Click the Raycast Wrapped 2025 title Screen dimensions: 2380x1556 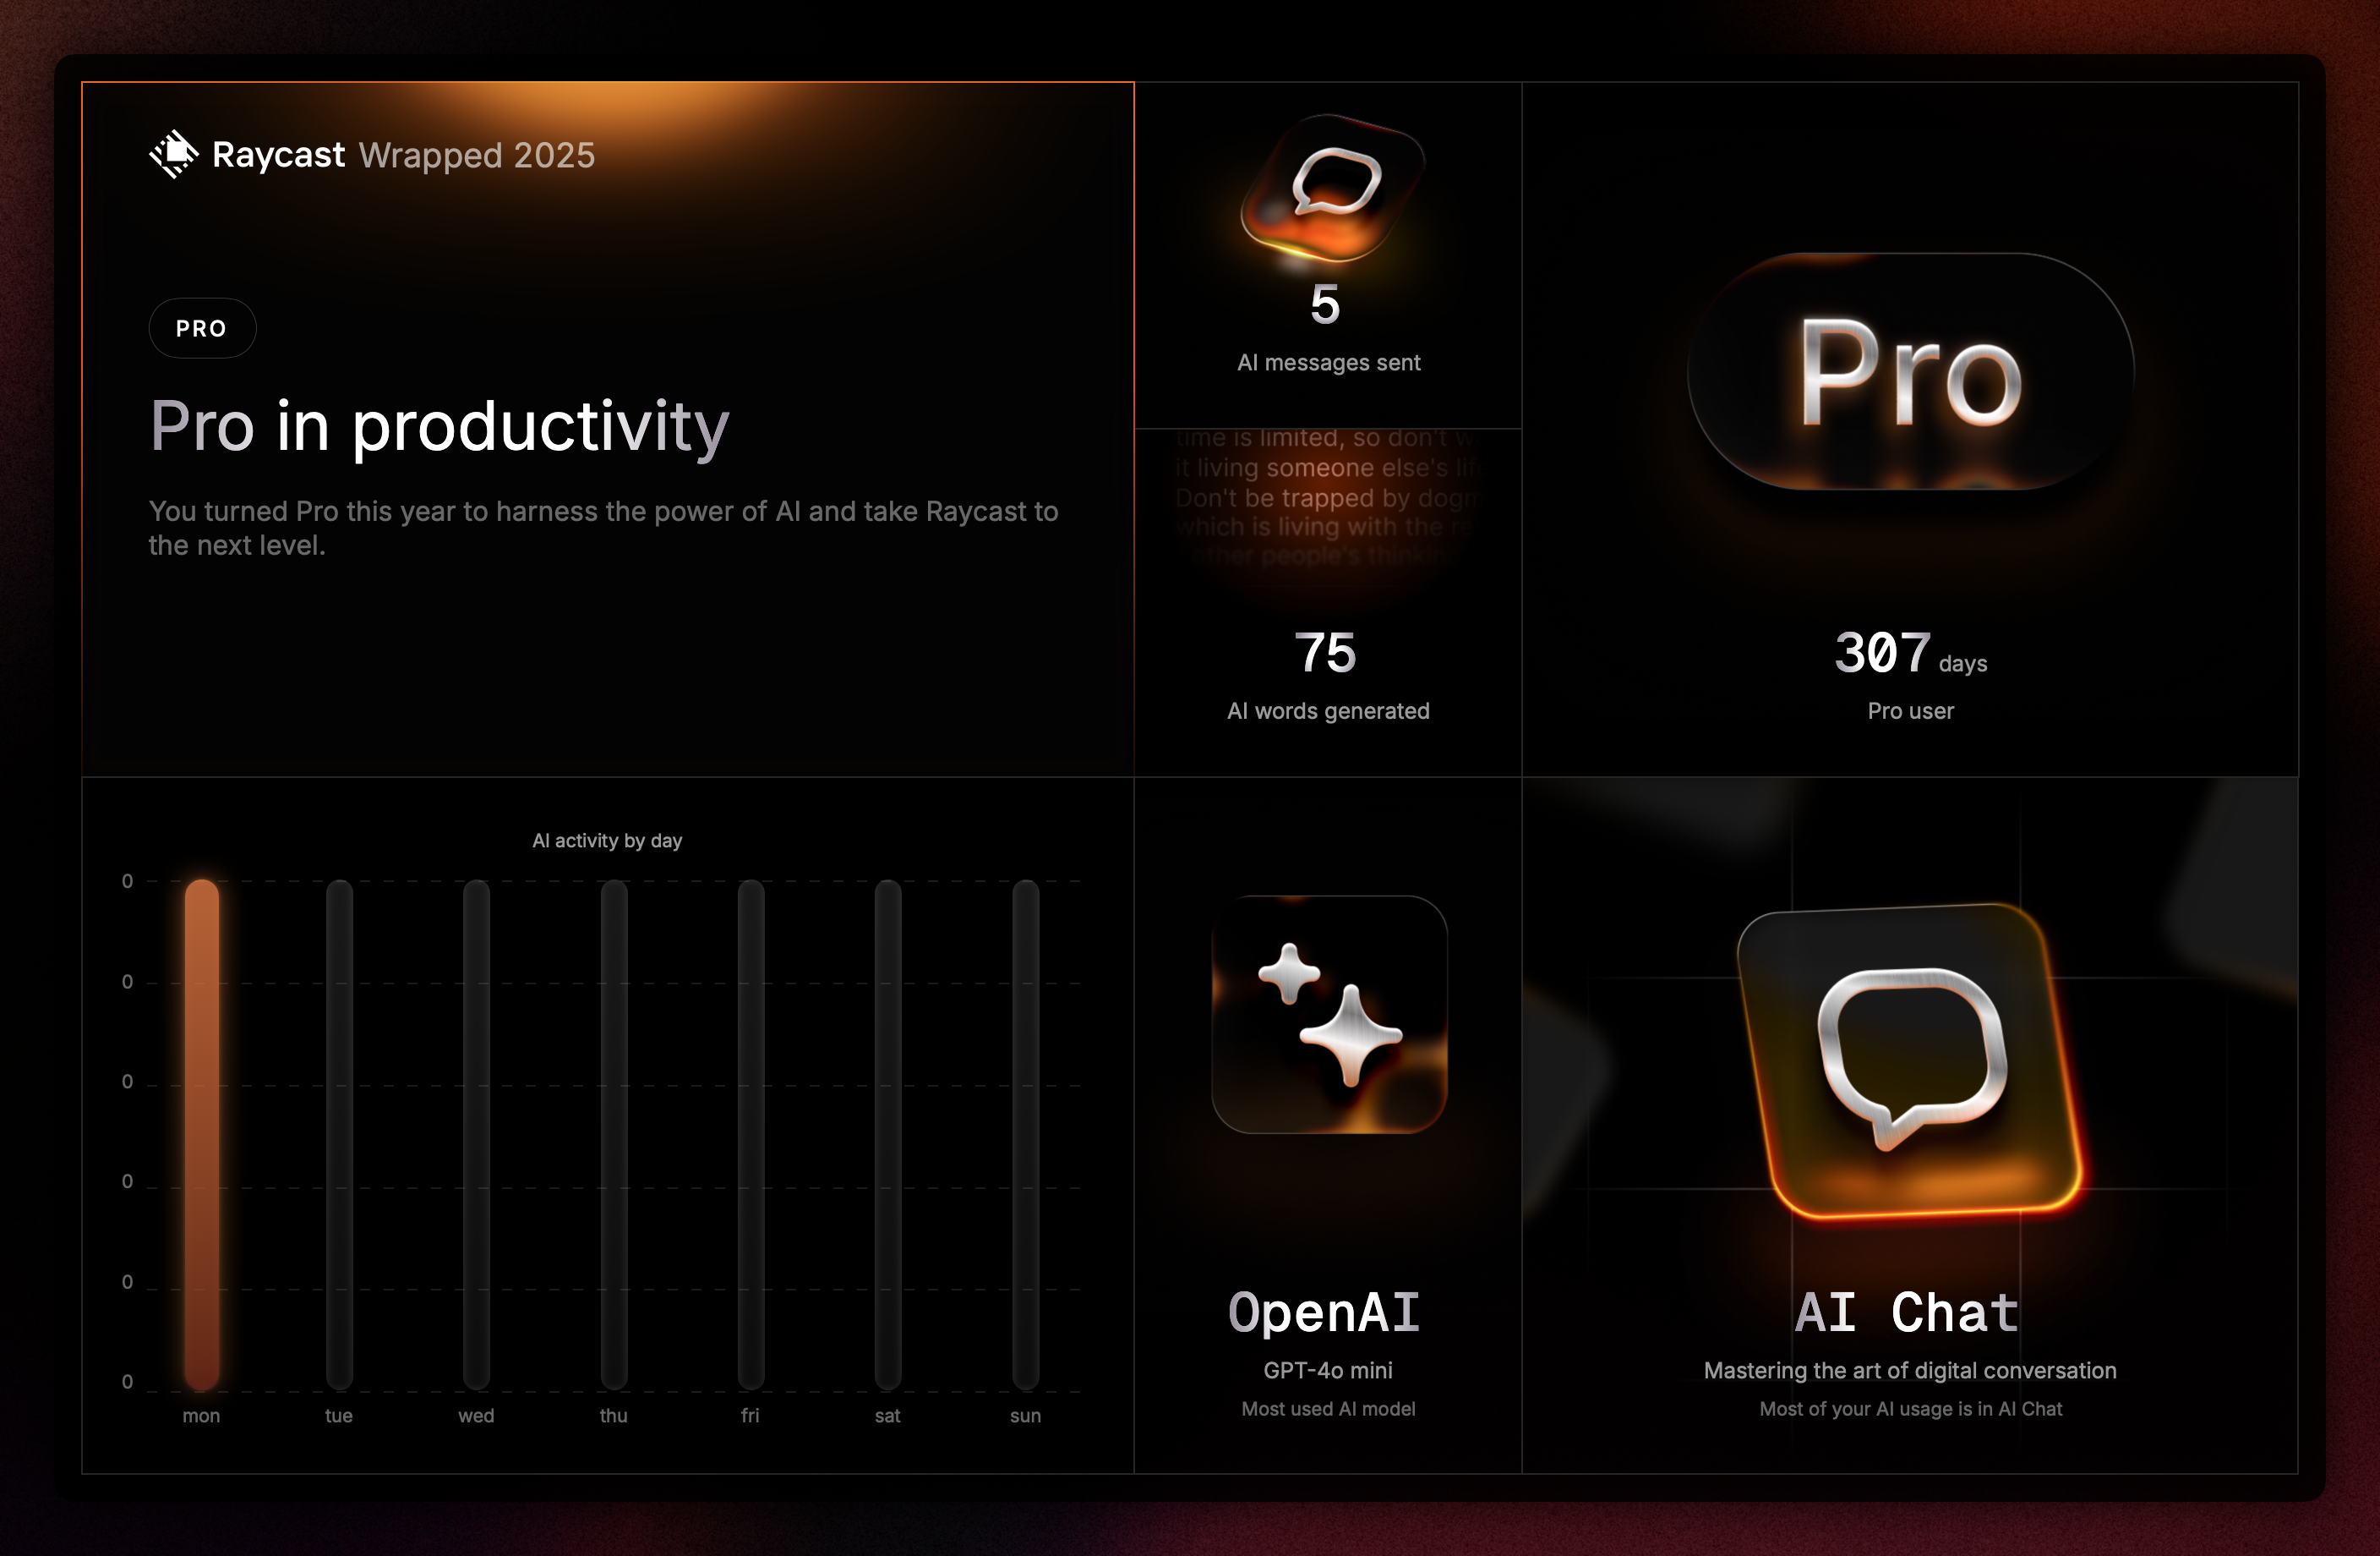(x=403, y=155)
